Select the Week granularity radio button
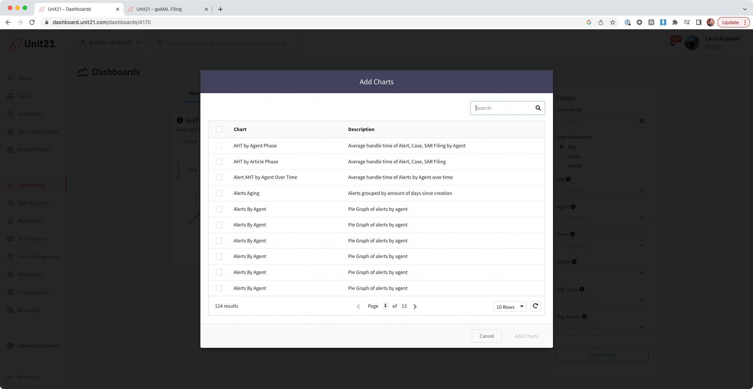This screenshot has width=753, height=389. tap(562, 156)
